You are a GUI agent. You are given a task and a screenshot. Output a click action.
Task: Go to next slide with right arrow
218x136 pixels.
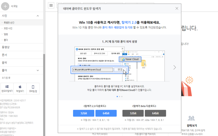175,67
